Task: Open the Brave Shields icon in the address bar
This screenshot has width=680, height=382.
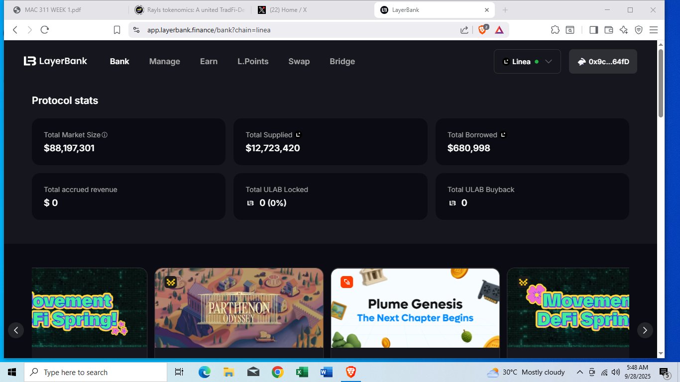Action: click(482, 30)
